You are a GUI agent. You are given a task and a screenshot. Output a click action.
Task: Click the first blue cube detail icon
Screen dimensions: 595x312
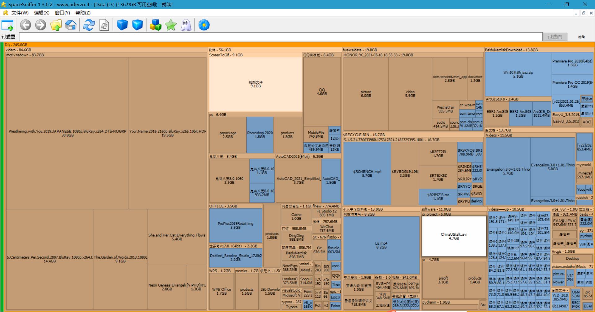122,25
